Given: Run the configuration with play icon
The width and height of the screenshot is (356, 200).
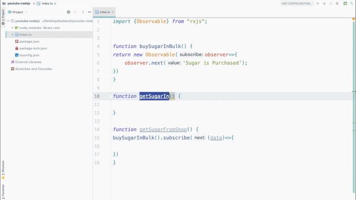Looking at the screenshot, I should pyautogui.click(x=318, y=3).
